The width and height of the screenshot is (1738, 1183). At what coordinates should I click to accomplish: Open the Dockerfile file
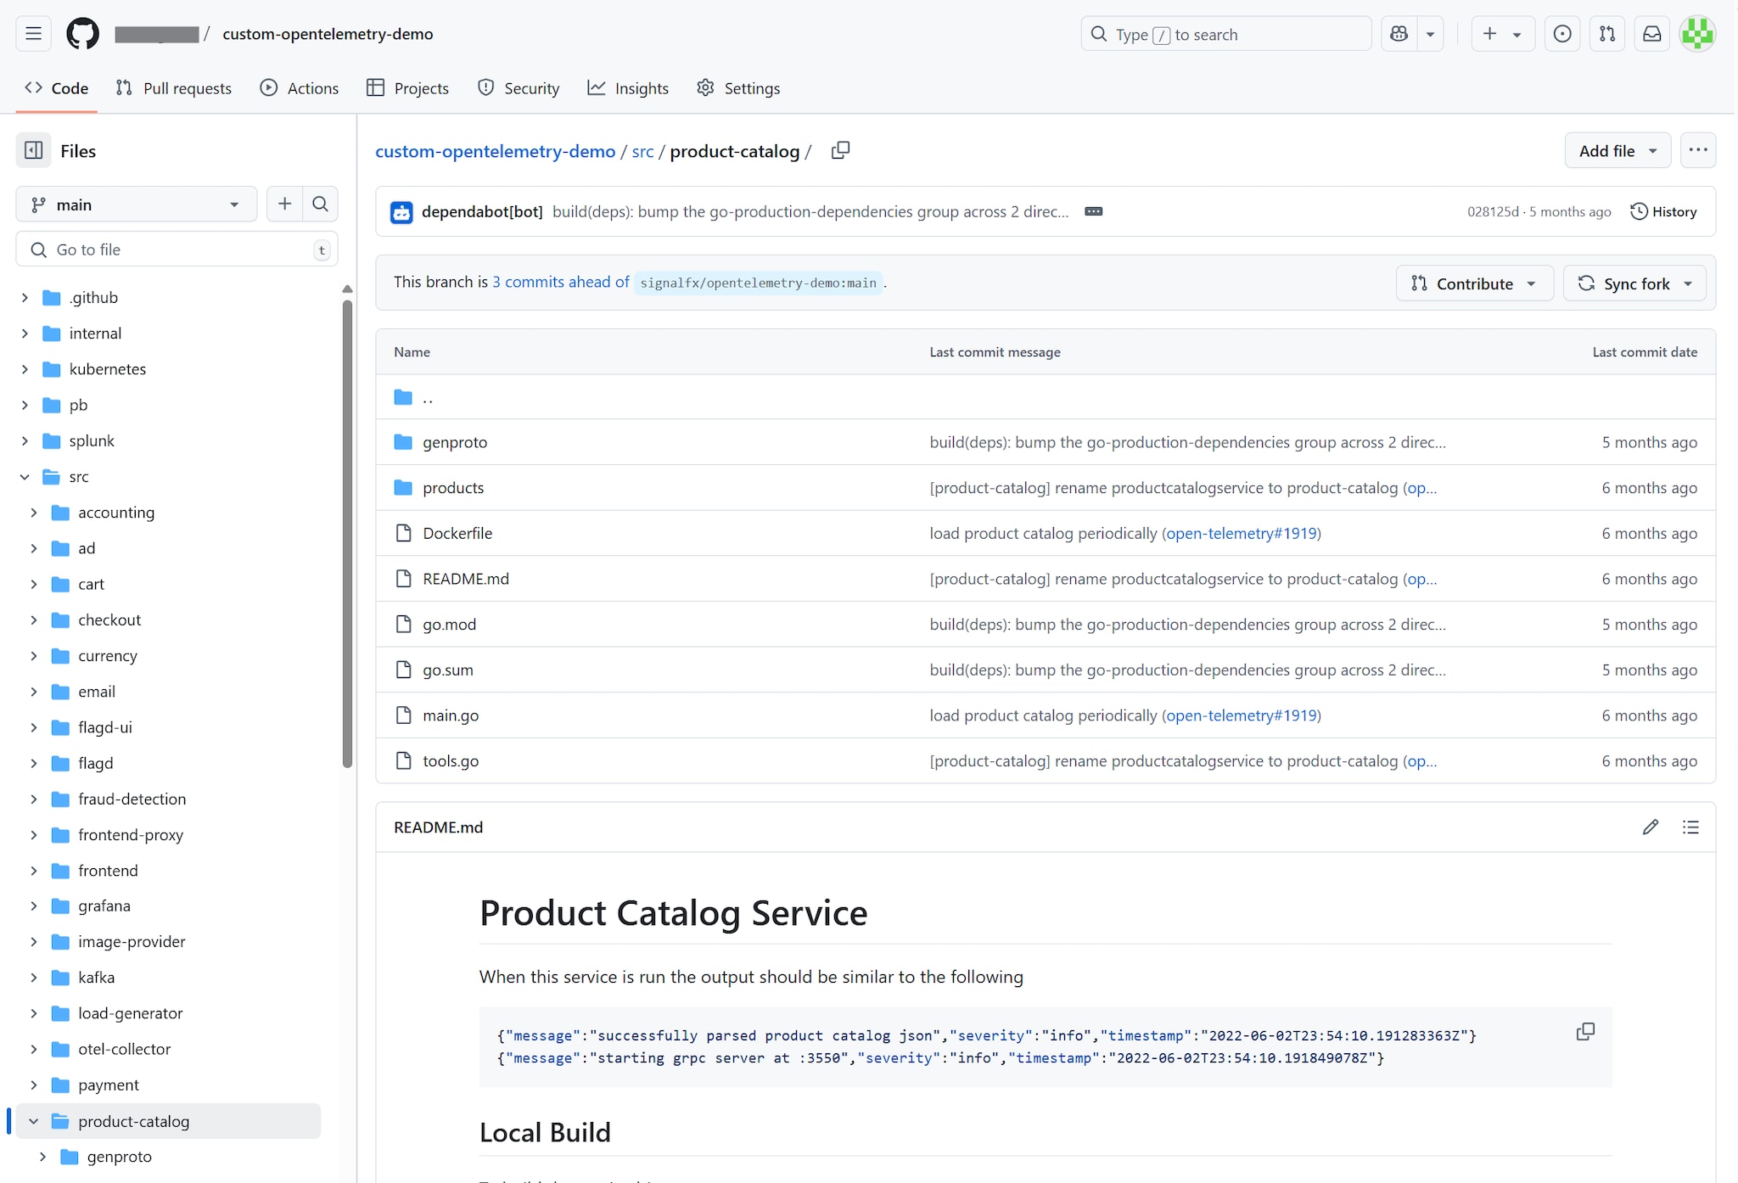pyautogui.click(x=457, y=533)
